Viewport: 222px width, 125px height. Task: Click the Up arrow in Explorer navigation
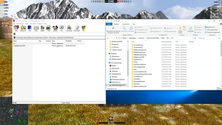[117, 38]
